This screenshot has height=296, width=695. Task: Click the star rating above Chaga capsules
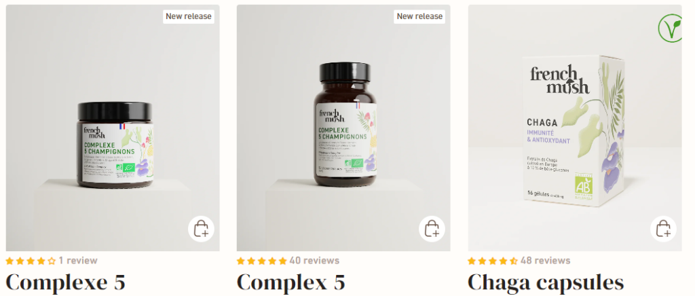click(493, 261)
